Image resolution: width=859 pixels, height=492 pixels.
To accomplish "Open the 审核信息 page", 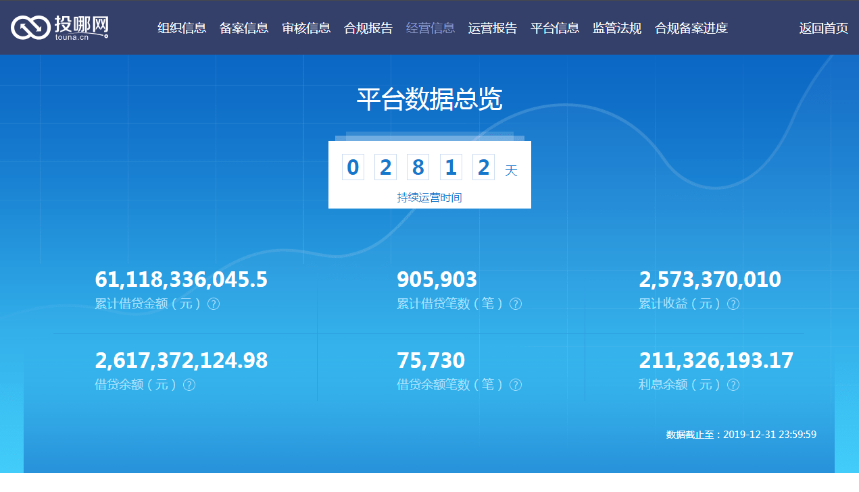I will (306, 28).
